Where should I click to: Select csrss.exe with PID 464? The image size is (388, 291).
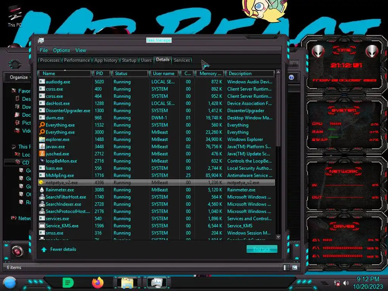[x=156, y=96]
